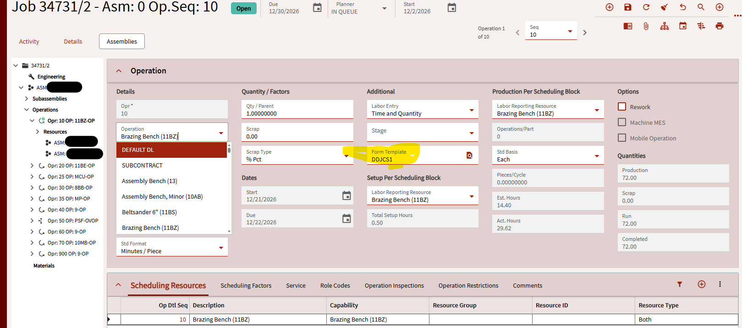
Task: Switch to the Scheduling Factors tab
Action: pos(246,285)
